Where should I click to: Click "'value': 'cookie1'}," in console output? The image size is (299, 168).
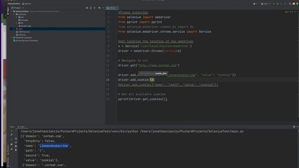tap(42, 160)
